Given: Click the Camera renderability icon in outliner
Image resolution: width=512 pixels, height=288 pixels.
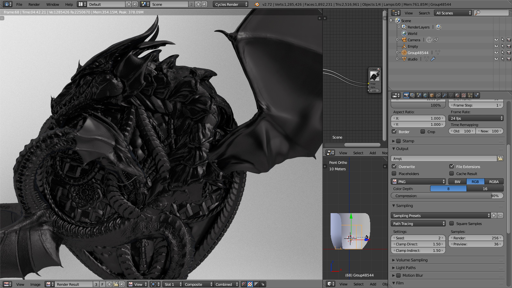Looking at the screenshot, I should 509,40.
